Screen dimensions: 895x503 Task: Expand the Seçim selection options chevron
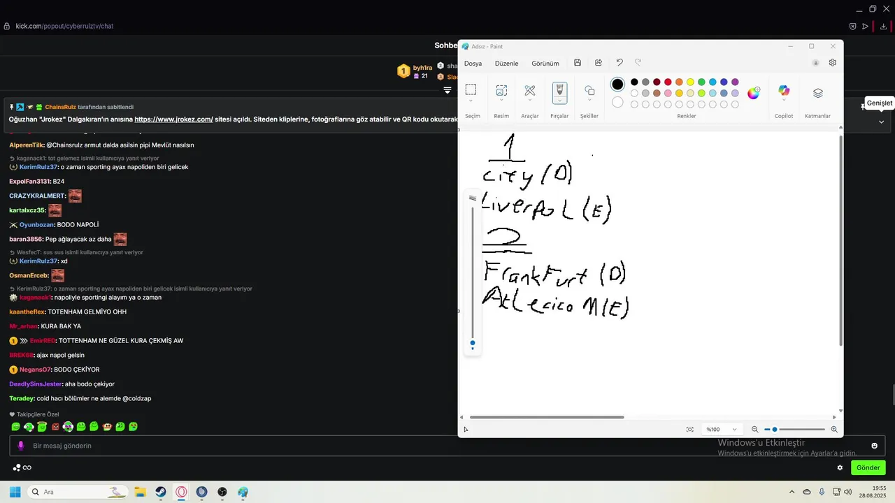[471, 101]
